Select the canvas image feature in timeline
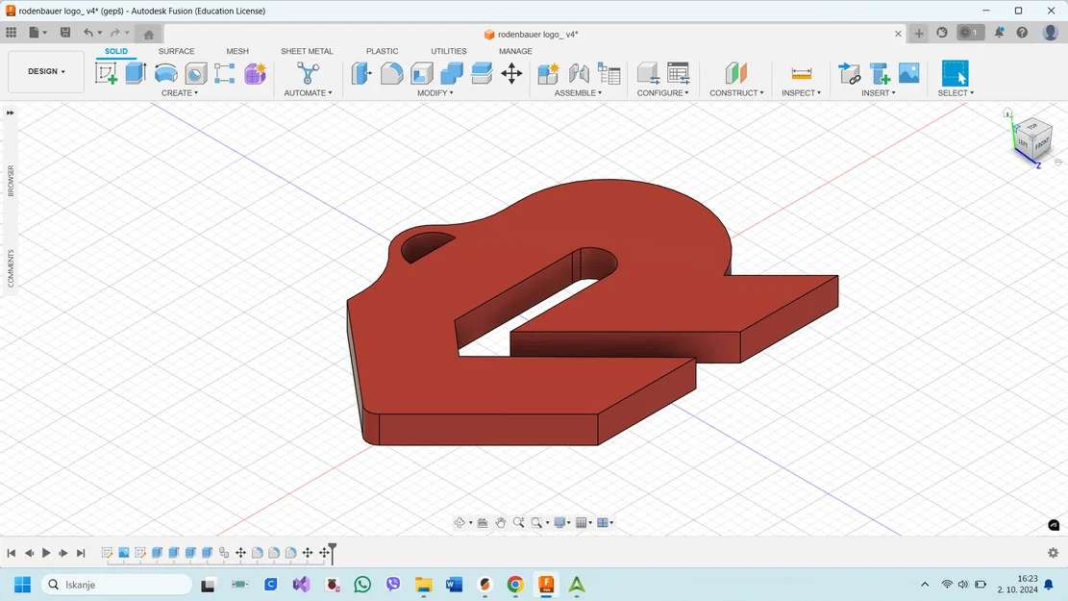This screenshot has width=1068, height=601. click(124, 553)
